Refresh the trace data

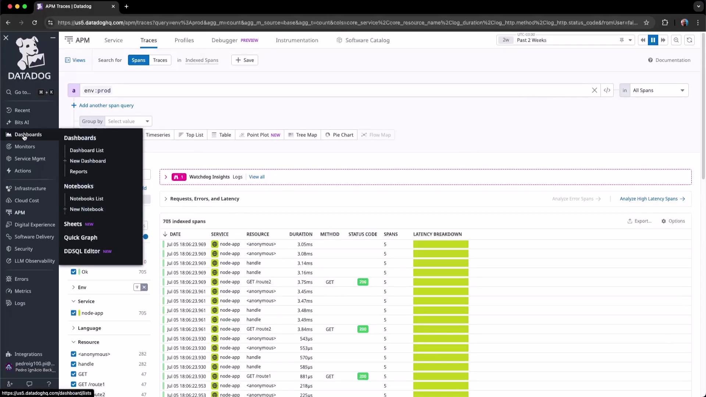click(689, 40)
